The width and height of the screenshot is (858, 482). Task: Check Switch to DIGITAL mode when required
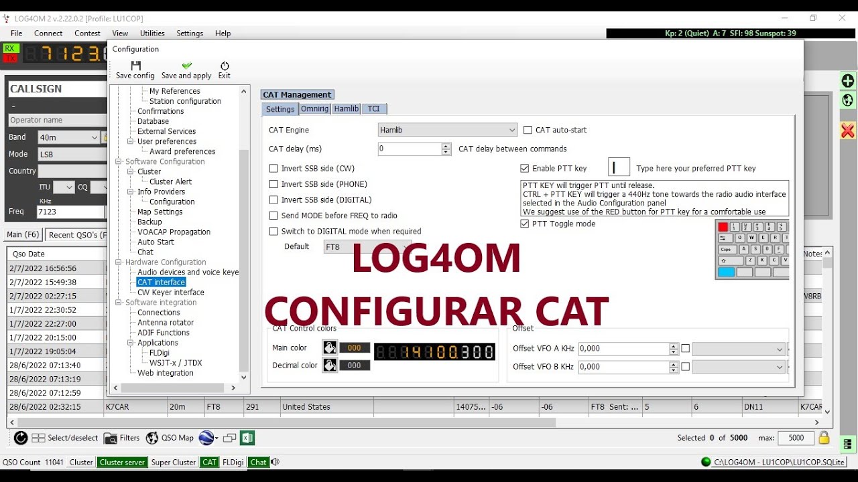(x=273, y=232)
